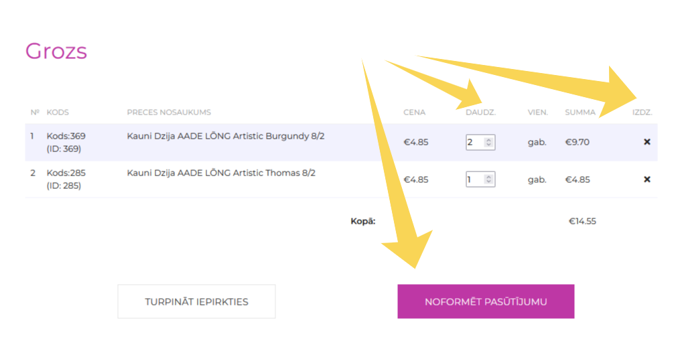Click the SUMMA column header
This screenshot has height=347, width=678.
point(580,112)
